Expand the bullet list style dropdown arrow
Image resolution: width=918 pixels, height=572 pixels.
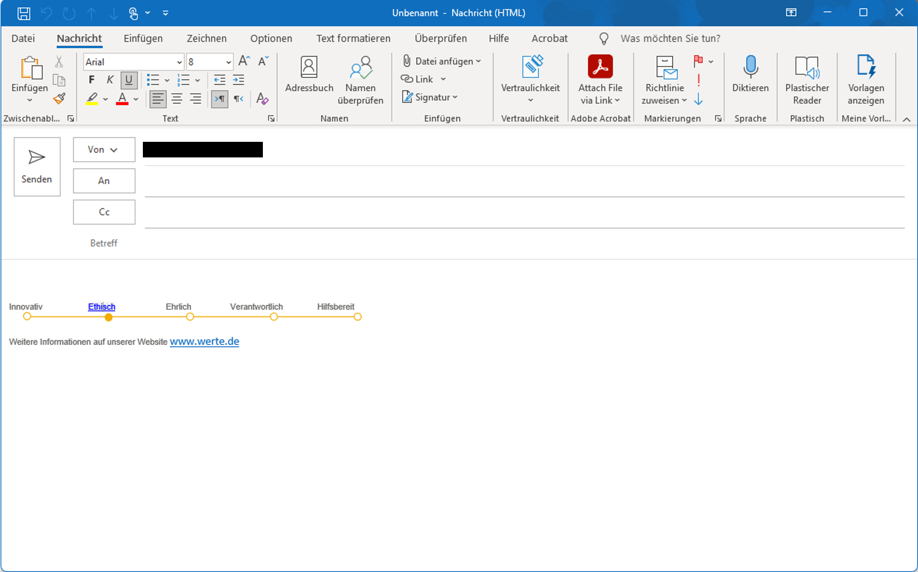point(167,81)
